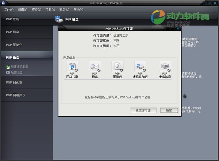Open the 工具(T) menu
219x161 pixels.
[50, 9]
